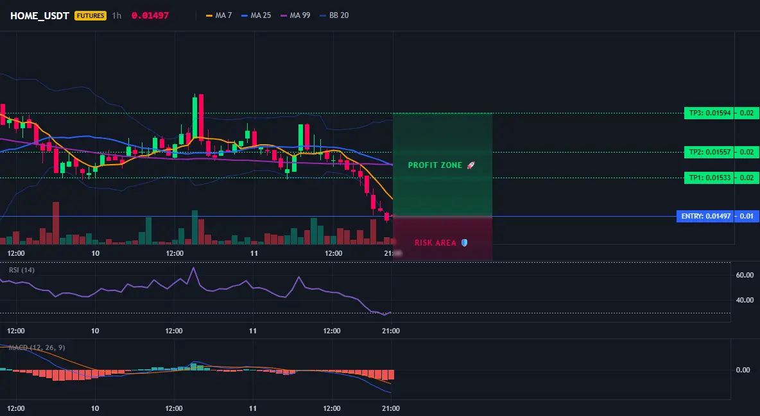This screenshot has width=760, height=416.
Task: Toggle the MA 7 legend item
Action: pos(219,15)
